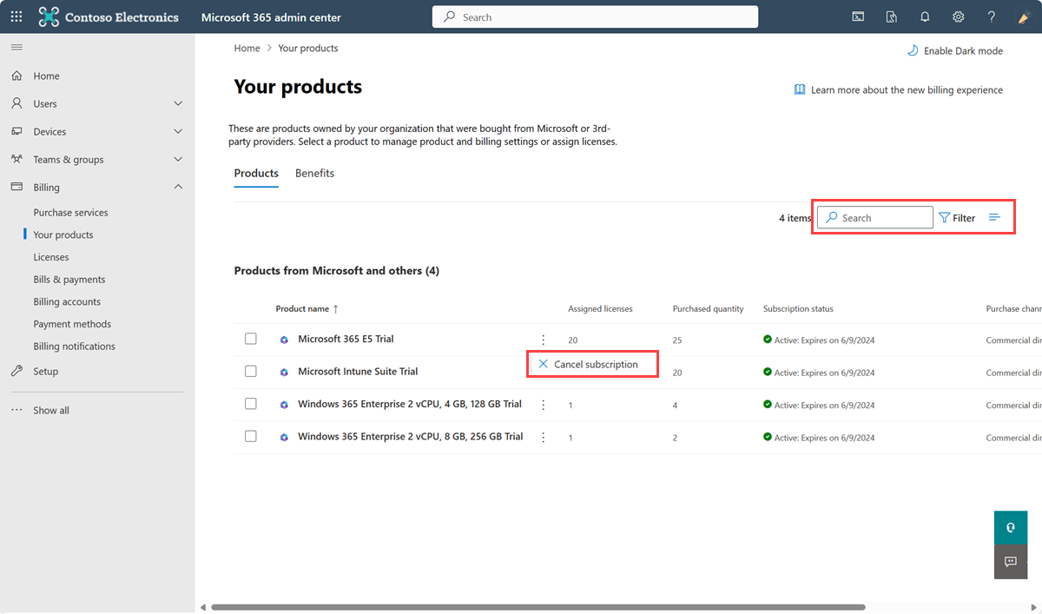Open more actions for Microsoft 365 E5 Trial

pos(544,340)
